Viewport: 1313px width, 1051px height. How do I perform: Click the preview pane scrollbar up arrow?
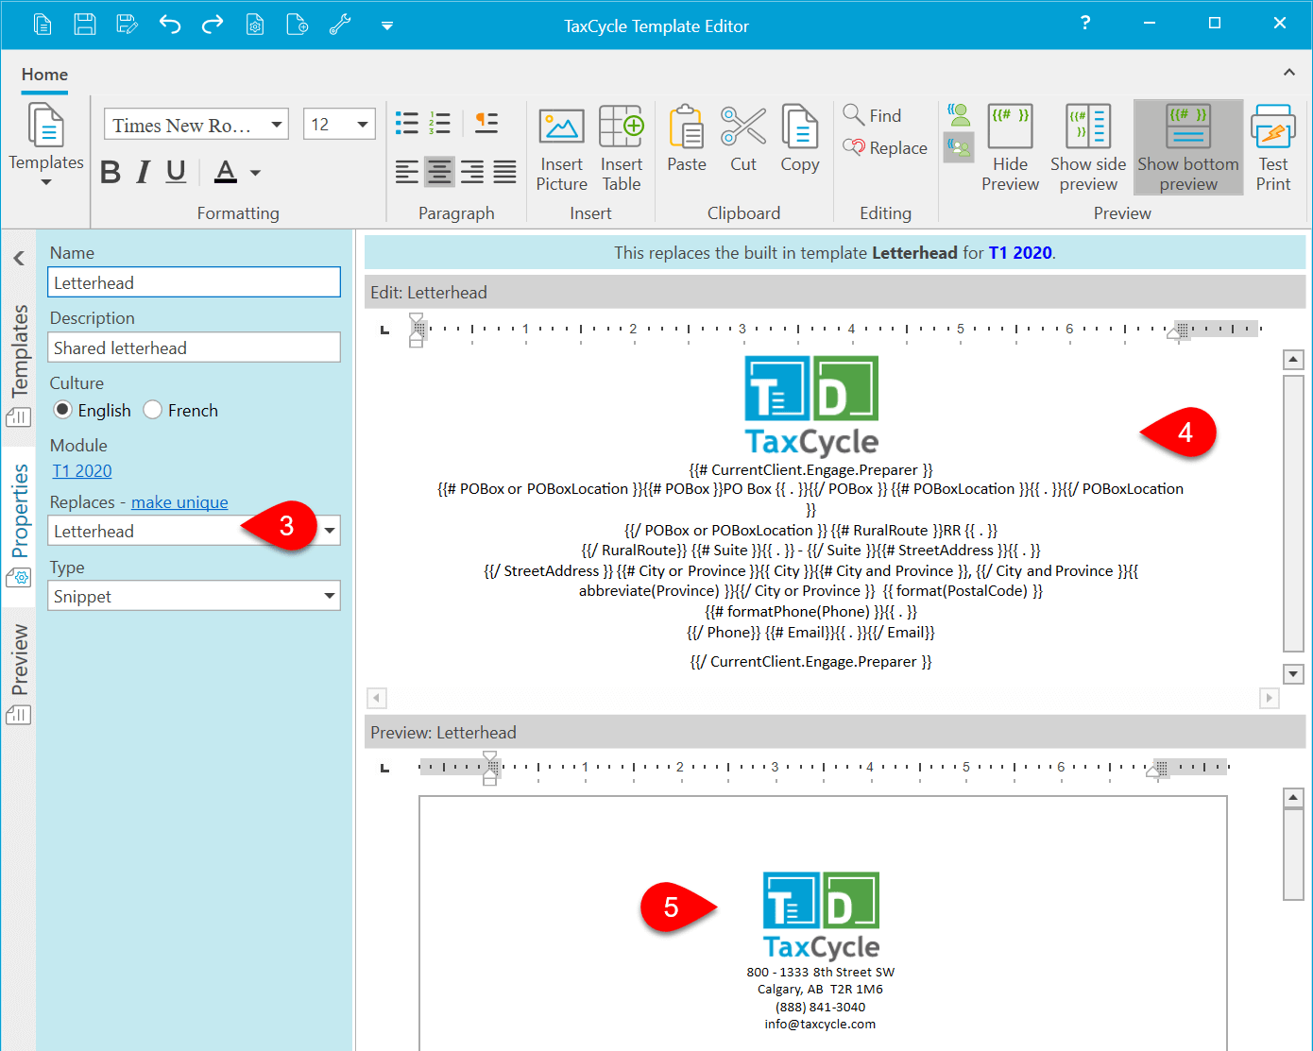click(1293, 797)
